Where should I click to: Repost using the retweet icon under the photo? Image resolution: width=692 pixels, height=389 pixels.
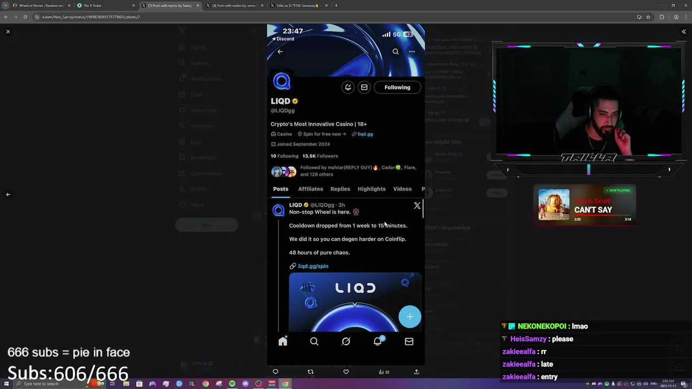[310, 372]
